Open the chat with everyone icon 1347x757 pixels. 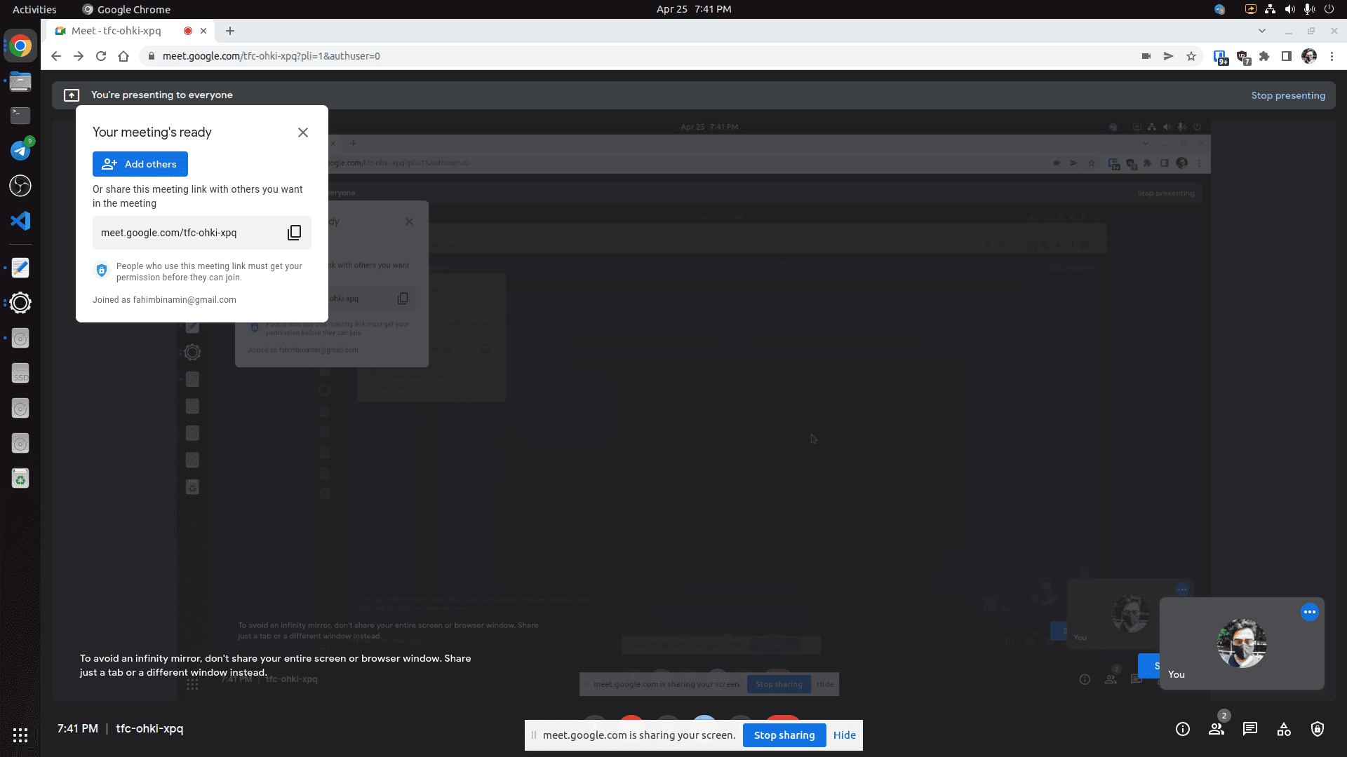point(1250,729)
